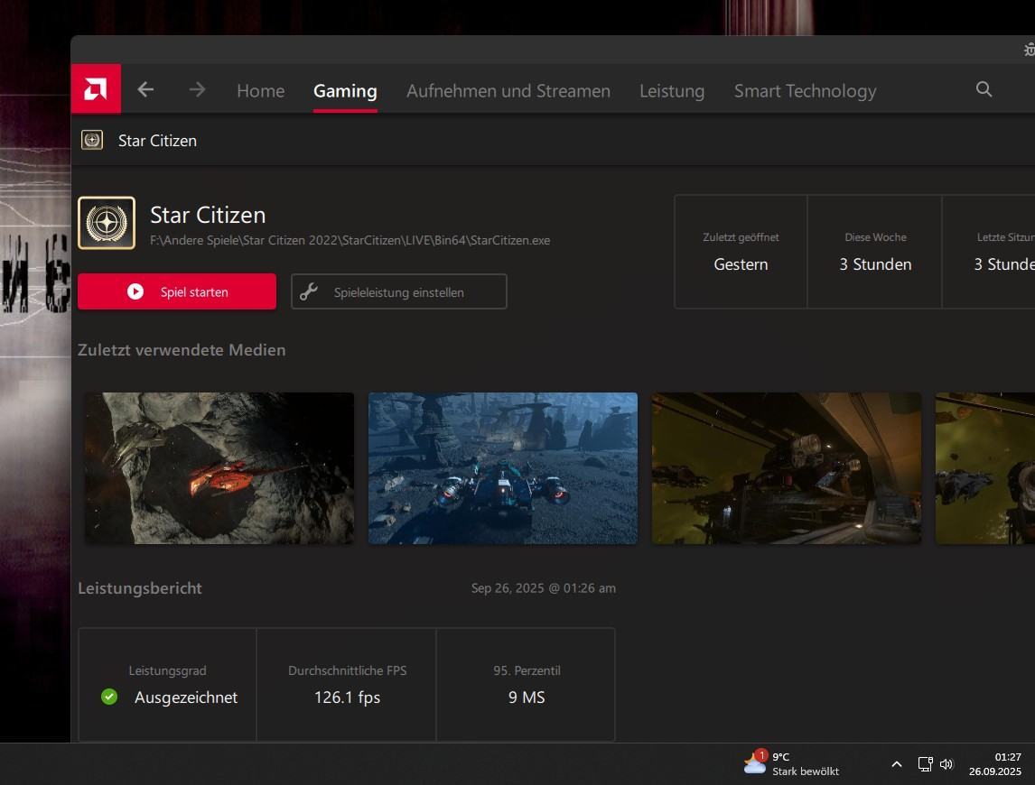Click the StarCitizen.exe file path
The height and width of the screenshot is (785, 1035).
click(x=350, y=240)
